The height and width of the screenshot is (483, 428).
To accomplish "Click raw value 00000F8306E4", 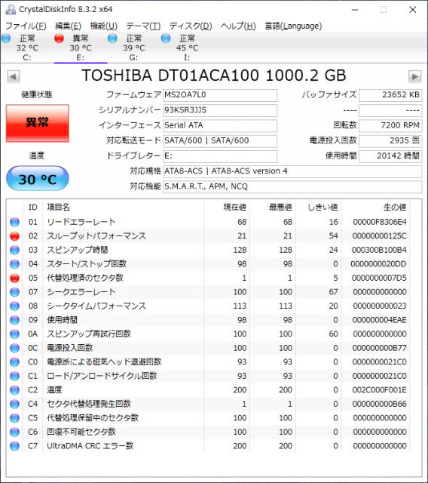I will [380, 222].
